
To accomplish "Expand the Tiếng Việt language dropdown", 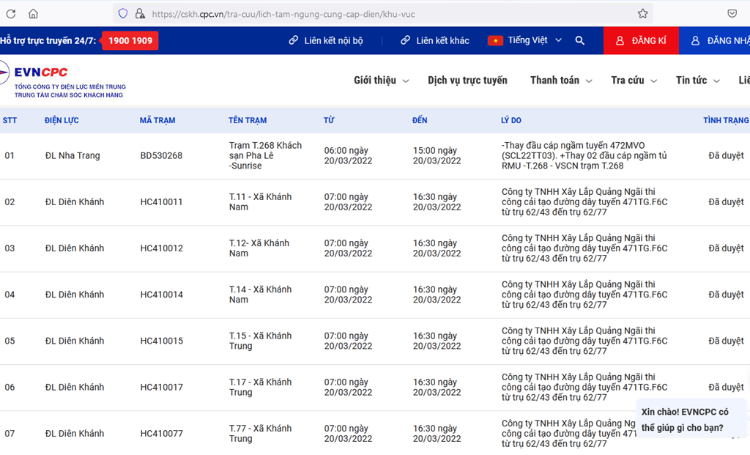I will click(x=535, y=40).
